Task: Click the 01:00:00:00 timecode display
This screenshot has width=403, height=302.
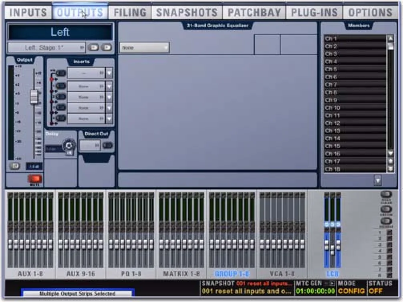Action: 316,291
